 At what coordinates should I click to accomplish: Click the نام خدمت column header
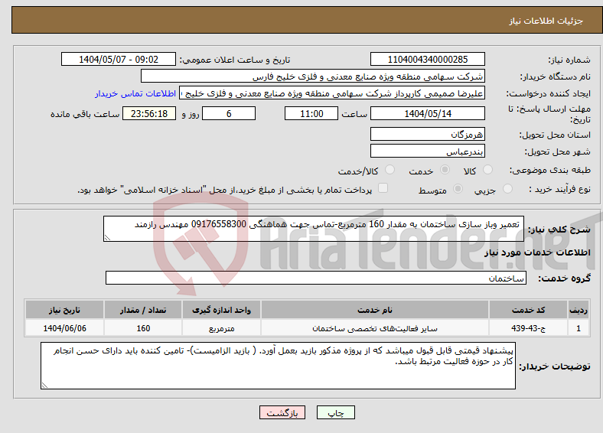coord(374,310)
